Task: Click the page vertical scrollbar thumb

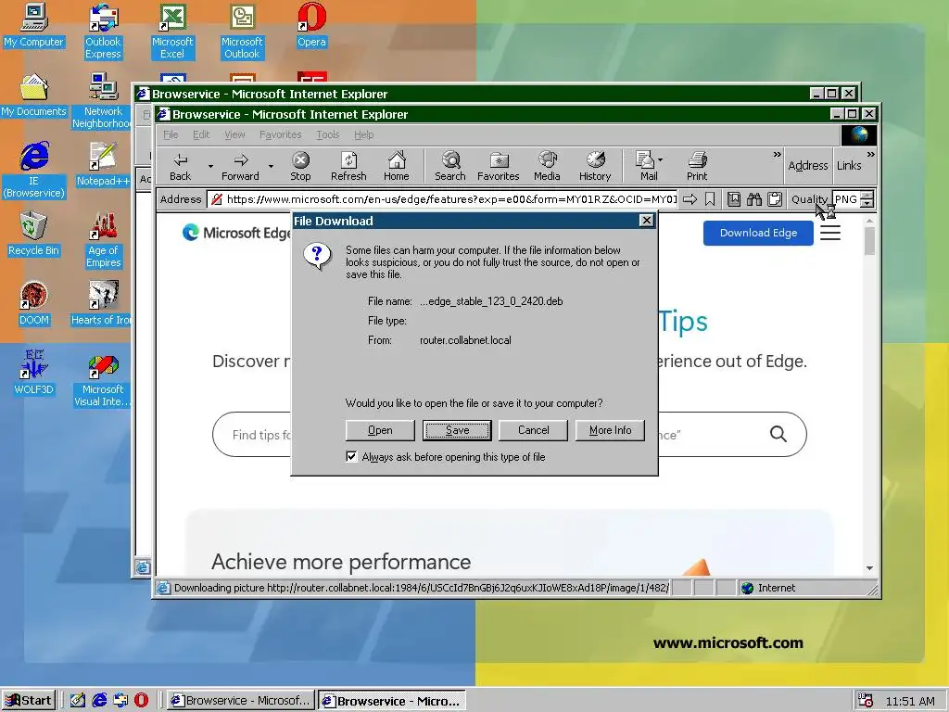Action: [869, 240]
